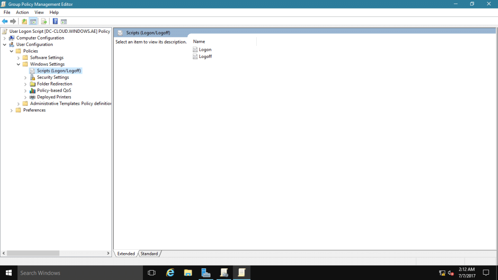Open the Action menu
The image size is (498, 280).
[22, 13]
